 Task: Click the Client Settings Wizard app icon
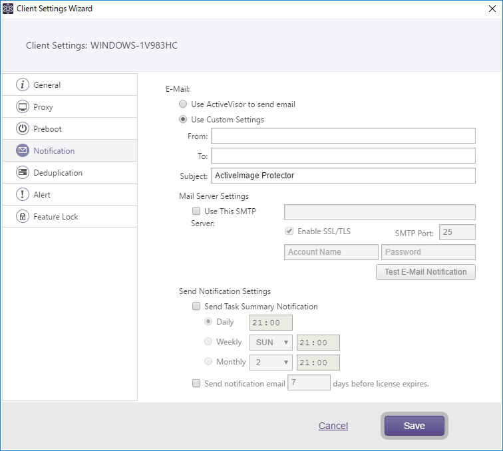pos(8,9)
